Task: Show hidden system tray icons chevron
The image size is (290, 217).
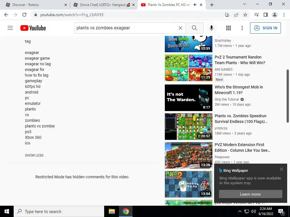Action: [240, 211]
